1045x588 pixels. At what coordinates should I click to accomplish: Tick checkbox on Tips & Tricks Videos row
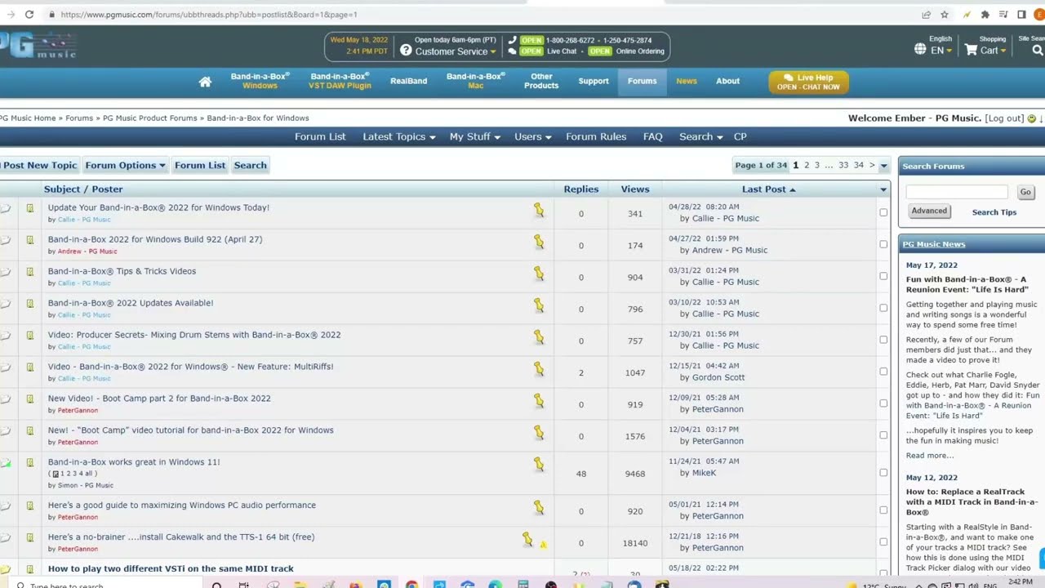tap(883, 276)
